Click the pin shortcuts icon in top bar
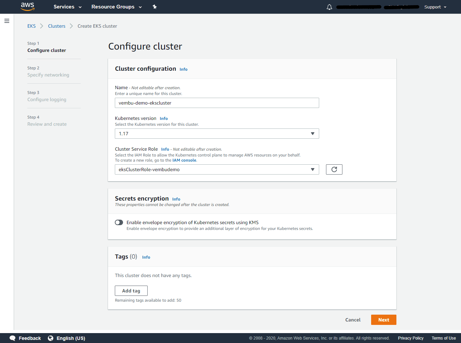 coord(154,7)
